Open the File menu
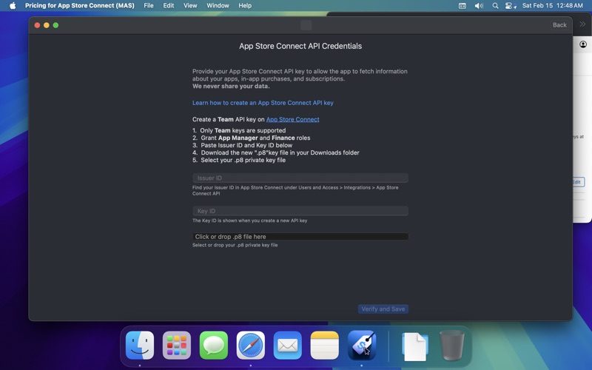The image size is (592, 370). [x=149, y=6]
